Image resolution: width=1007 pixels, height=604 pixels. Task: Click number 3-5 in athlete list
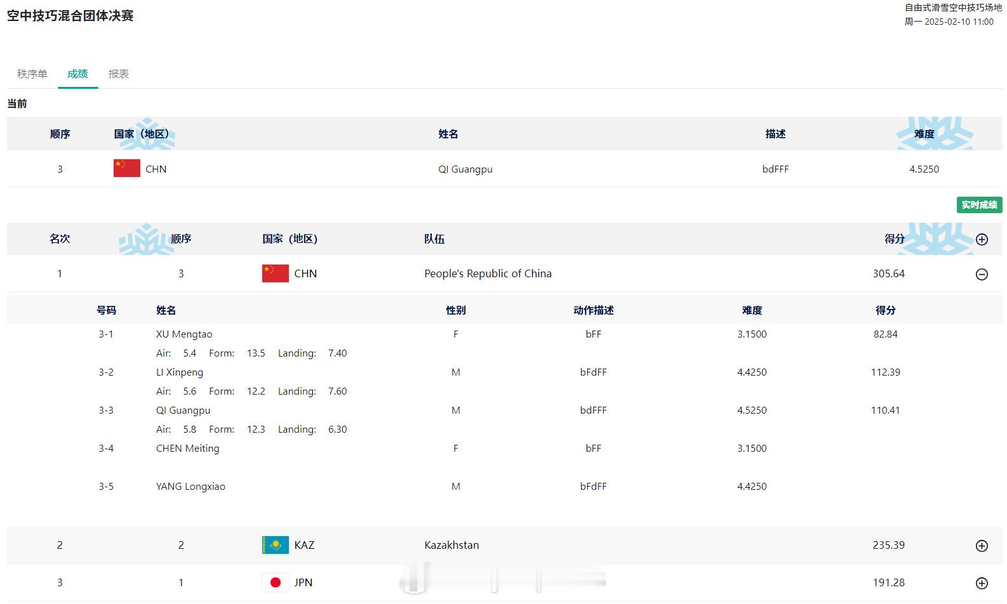coord(106,487)
